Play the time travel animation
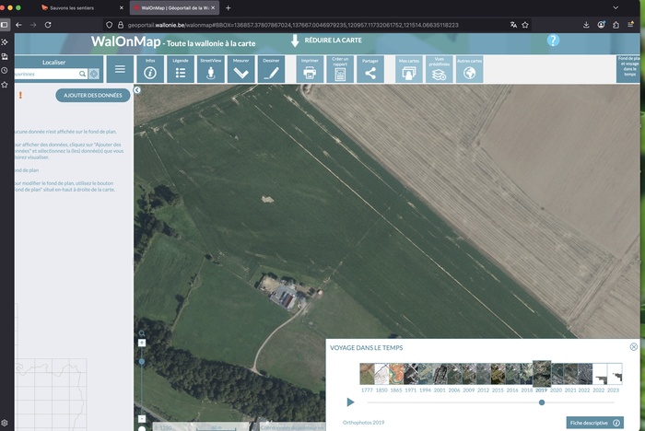Image resolution: width=645 pixels, height=431 pixels. [350, 402]
